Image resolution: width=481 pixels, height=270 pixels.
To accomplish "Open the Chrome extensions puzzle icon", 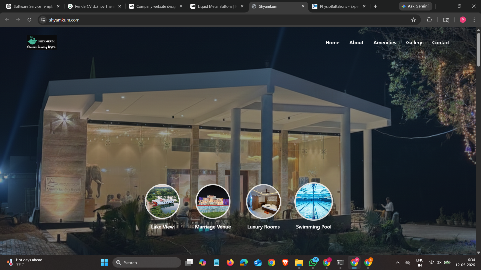I will (x=429, y=20).
